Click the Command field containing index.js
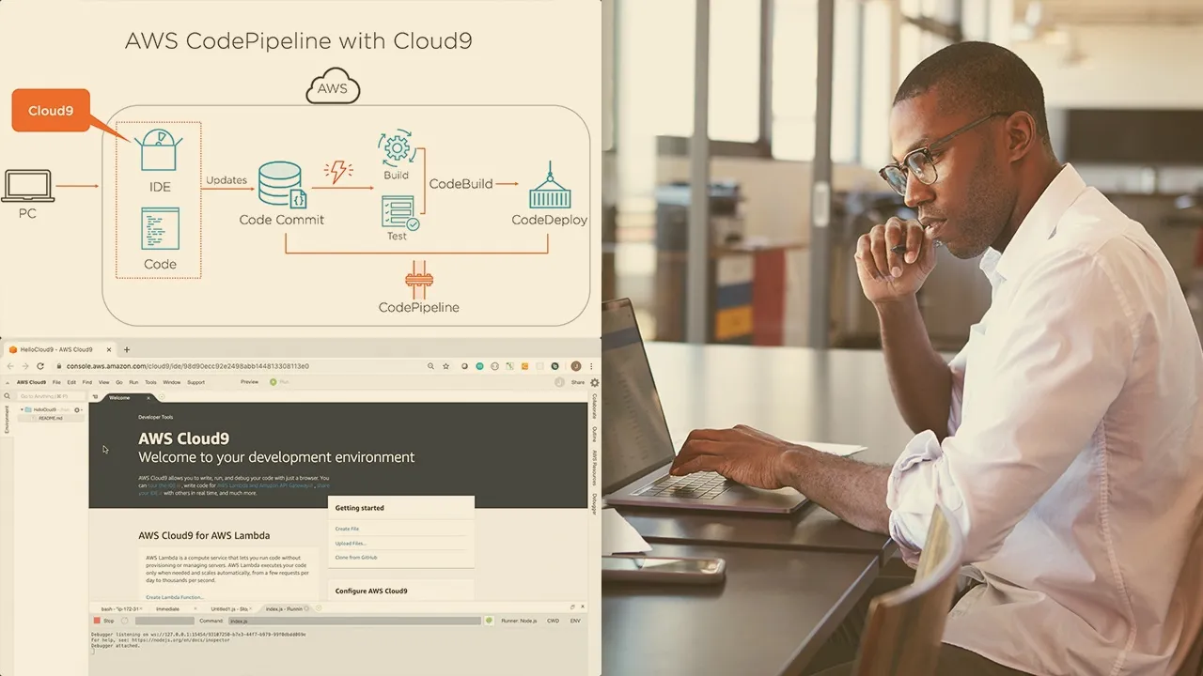1203x676 pixels. 354,621
